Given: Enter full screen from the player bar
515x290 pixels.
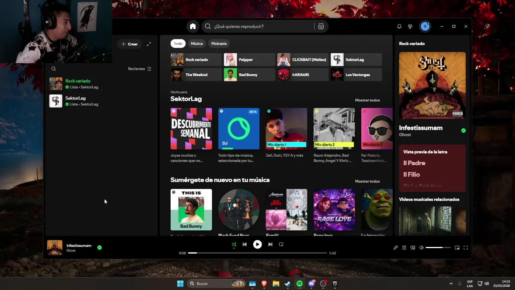Looking at the screenshot, I should (x=466, y=248).
